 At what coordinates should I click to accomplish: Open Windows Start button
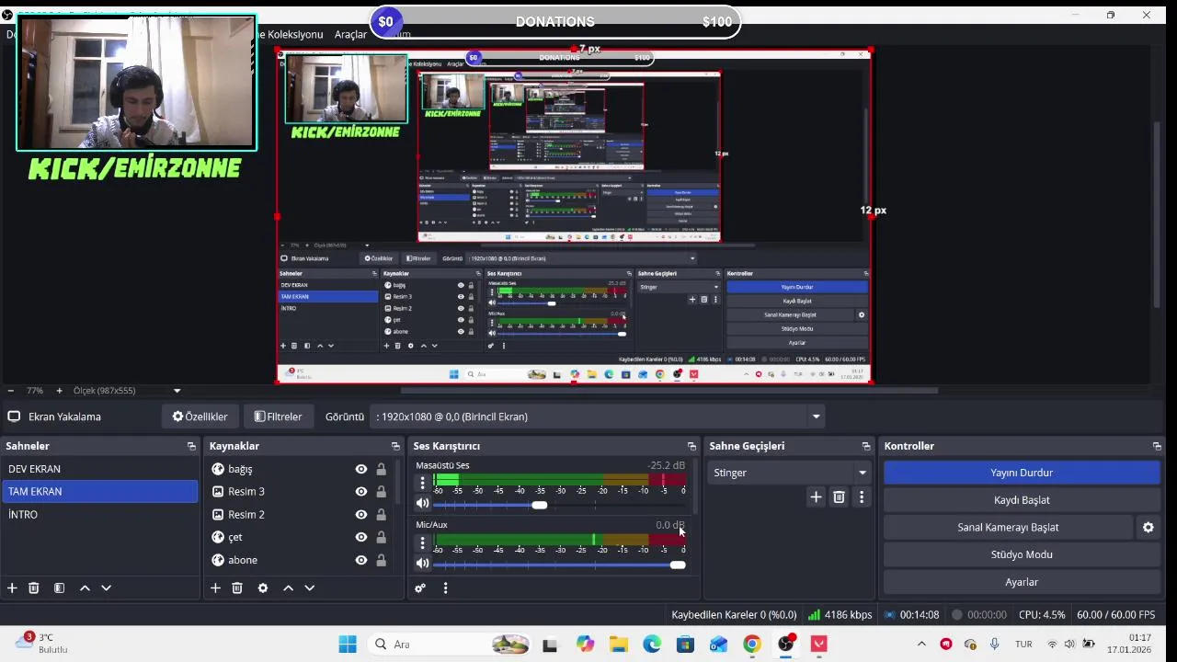(348, 645)
